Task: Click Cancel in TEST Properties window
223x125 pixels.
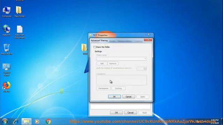Action: (130, 112)
